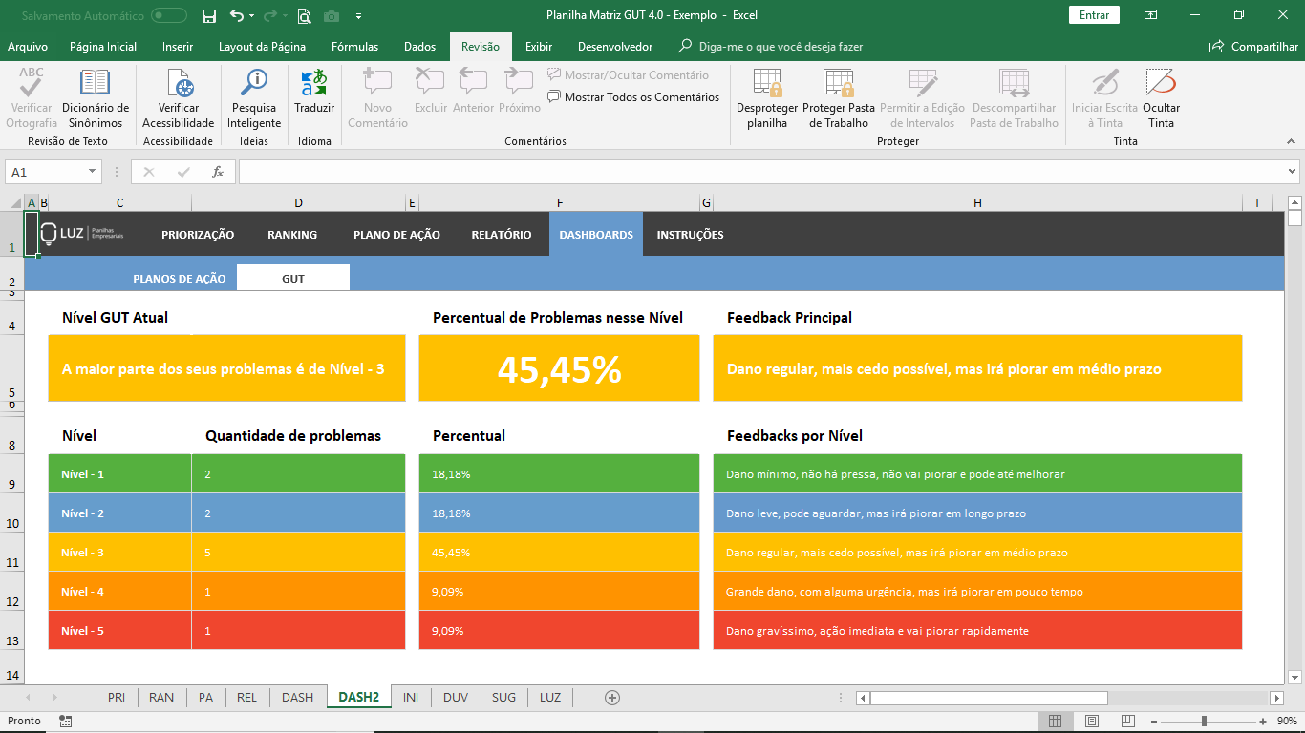
Task: Click the Traduzir translate icon
Action: tap(314, 84)
